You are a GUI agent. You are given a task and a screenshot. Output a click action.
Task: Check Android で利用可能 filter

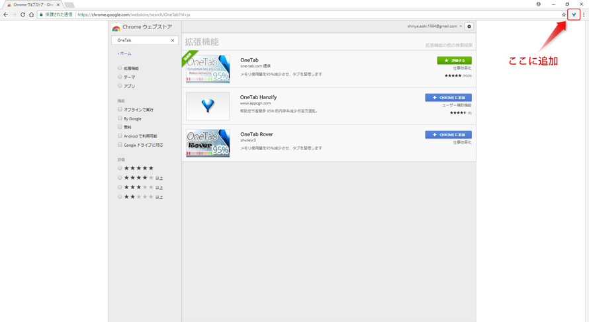point(120,136)
